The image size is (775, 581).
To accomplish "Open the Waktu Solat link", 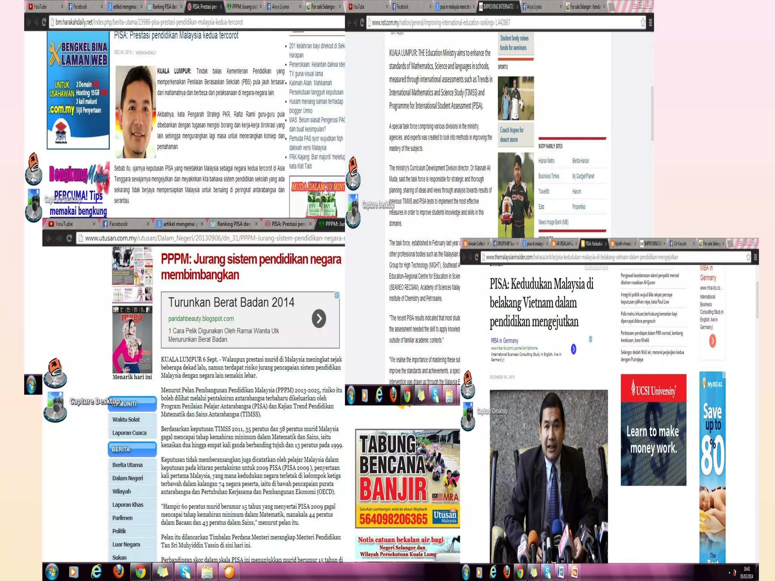I will coord(126,419).
